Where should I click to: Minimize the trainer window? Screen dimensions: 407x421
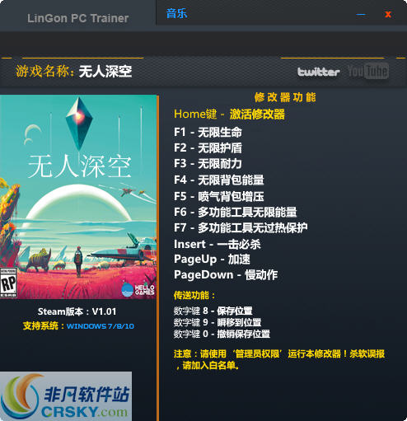(361, 14)
